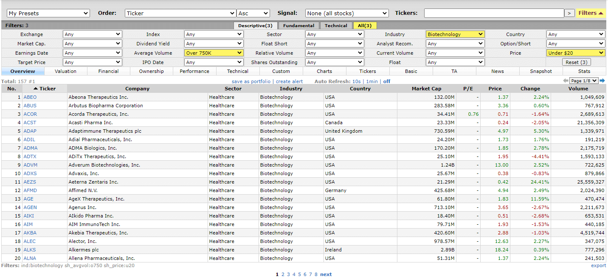Open the IPO Date filter dropdown
The height and width of the screenshot is (279, 608).
(214, 62)
